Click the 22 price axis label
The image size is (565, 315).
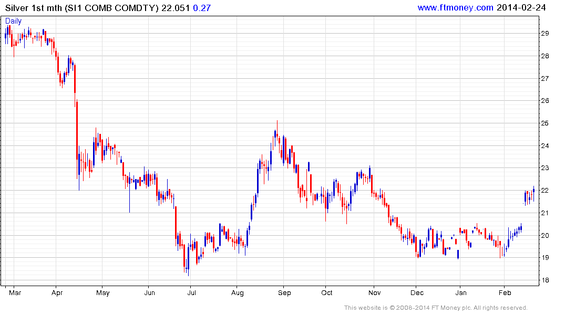click(545, 191)
